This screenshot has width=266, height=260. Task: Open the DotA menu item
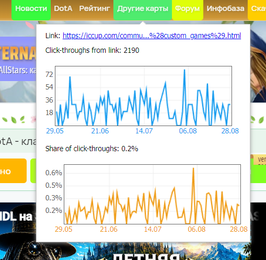point(63,8)
